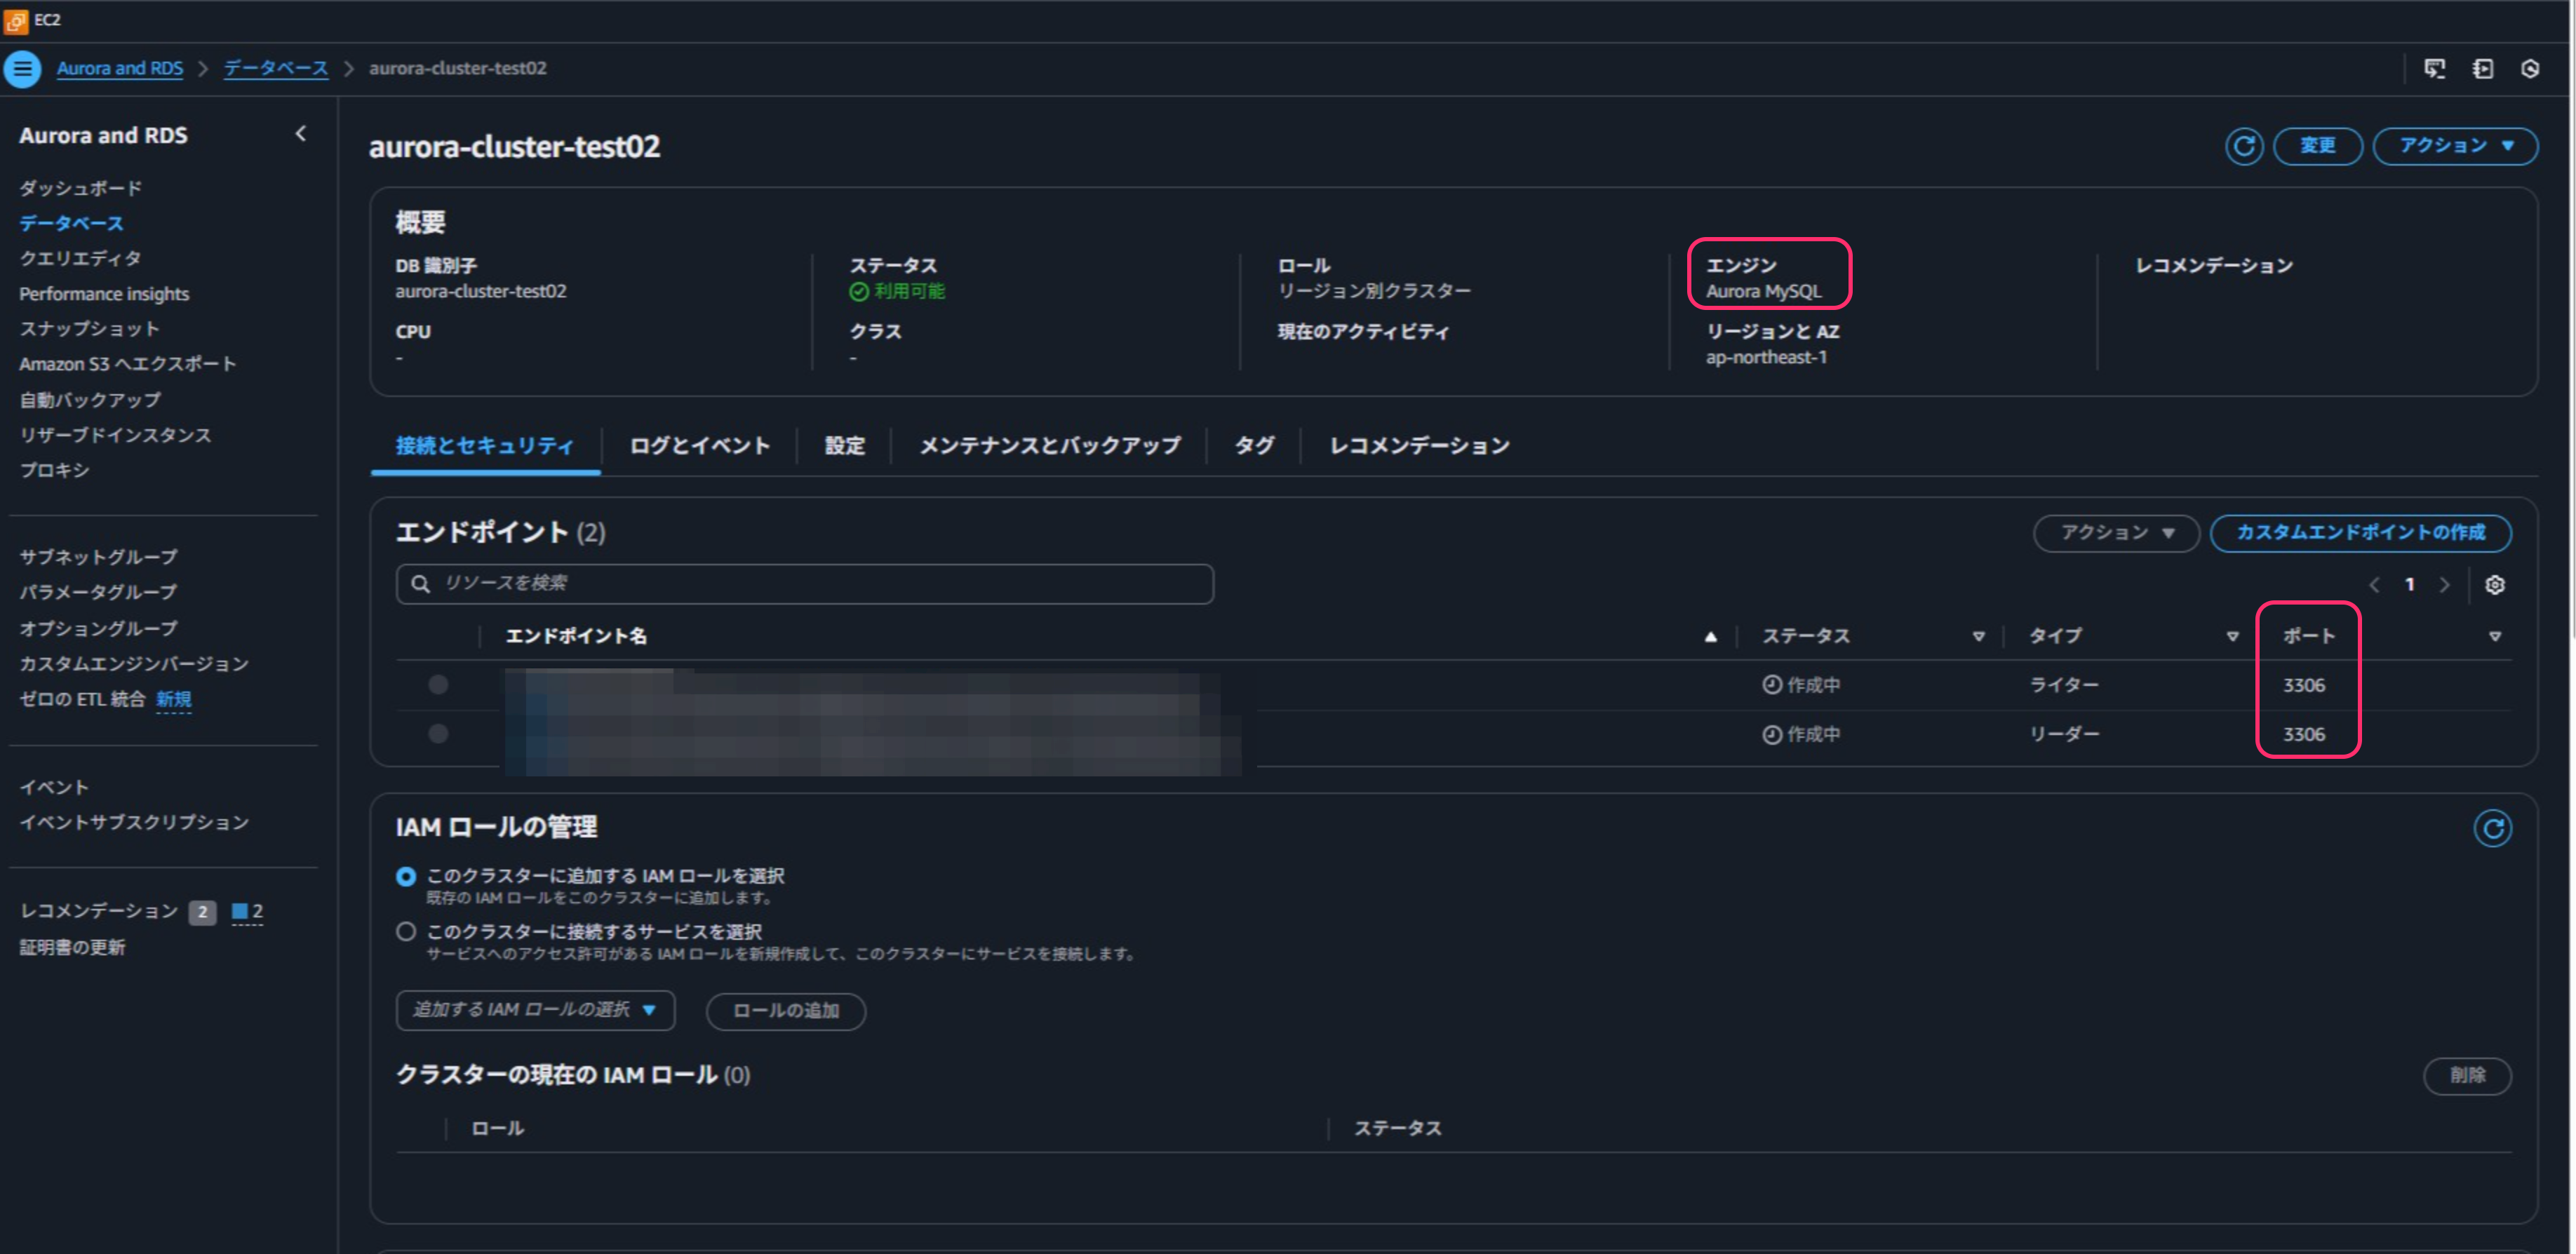Screen dimensions: 2576x1254
Task: Click endpoints table settings gear icon
Action: [2494, 585]
